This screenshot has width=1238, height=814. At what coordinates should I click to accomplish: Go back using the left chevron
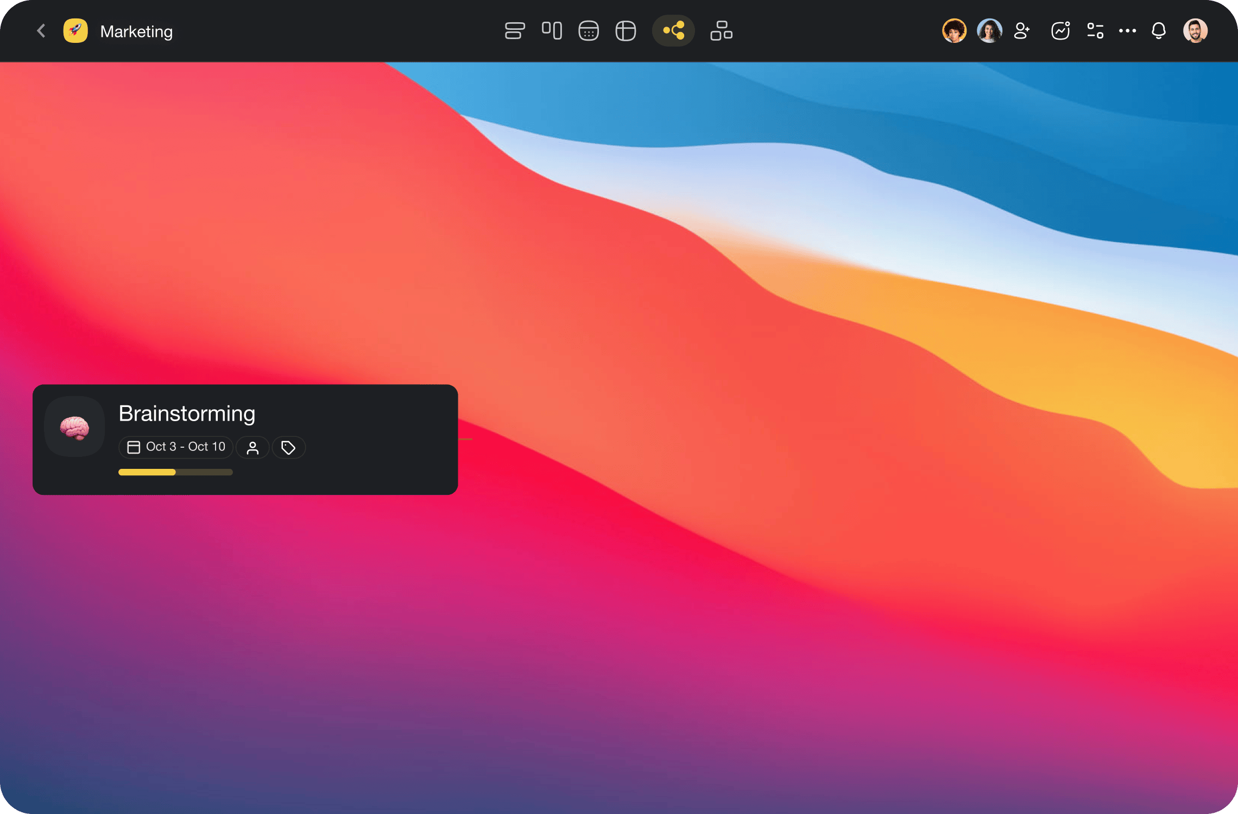coord(41,31)
